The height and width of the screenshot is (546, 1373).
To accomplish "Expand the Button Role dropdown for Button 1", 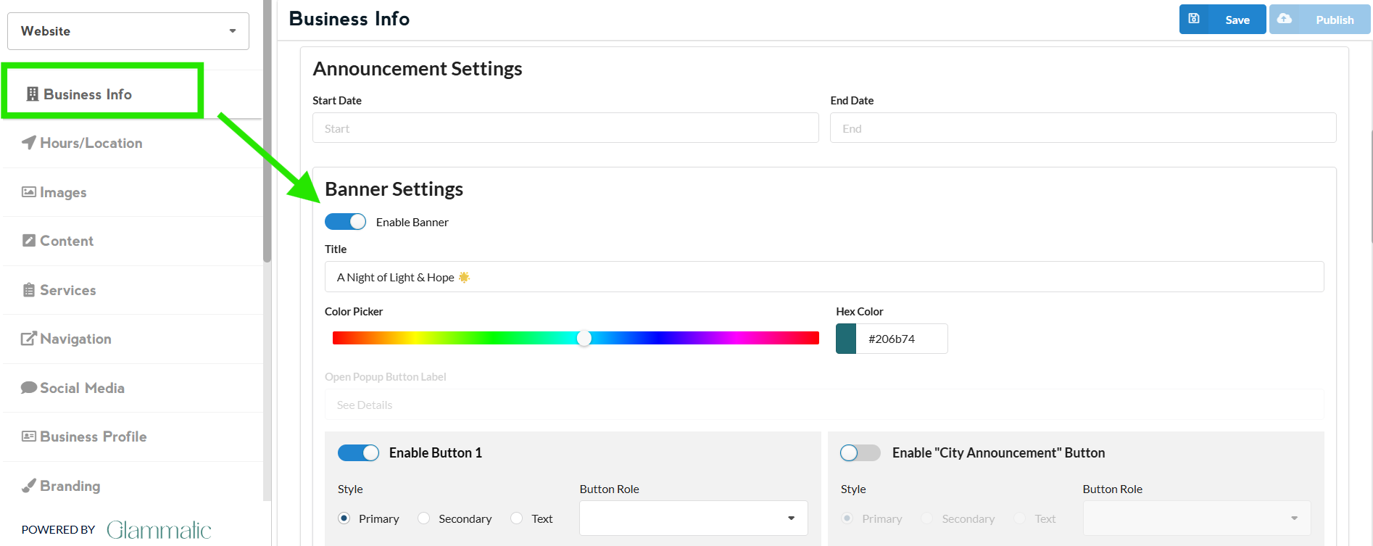I will point(693,518).
